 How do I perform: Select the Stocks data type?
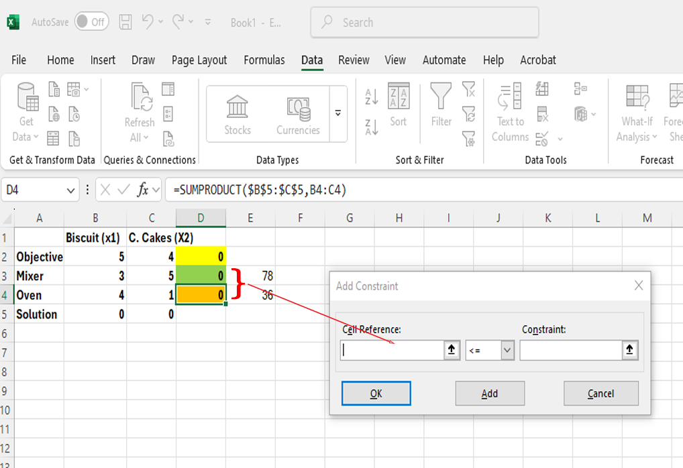pos(238,115)
